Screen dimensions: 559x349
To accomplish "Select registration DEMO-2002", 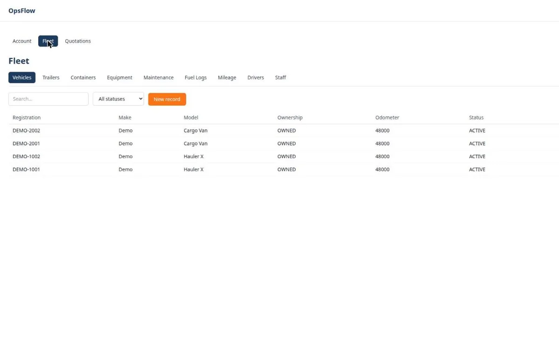I will coord(26,131).
